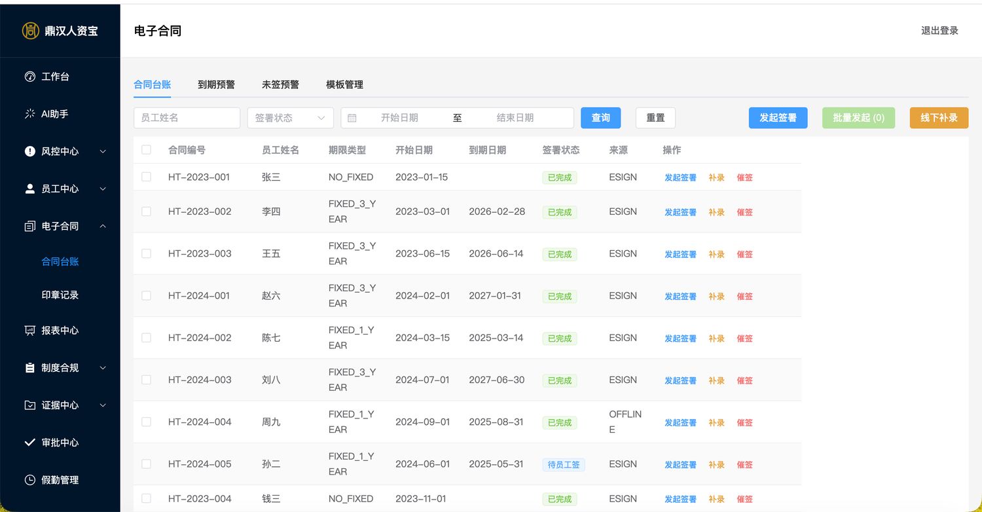Viewport: 982px width, 512px height.
Task: Click the 工作台 dashboard icon
Action: point(29,77)
